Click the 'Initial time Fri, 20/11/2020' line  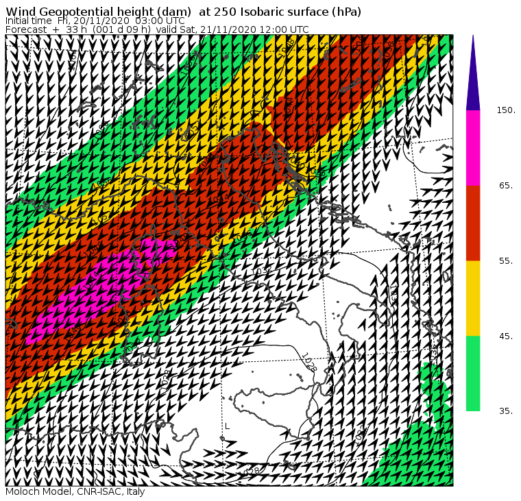click(95, 21)
